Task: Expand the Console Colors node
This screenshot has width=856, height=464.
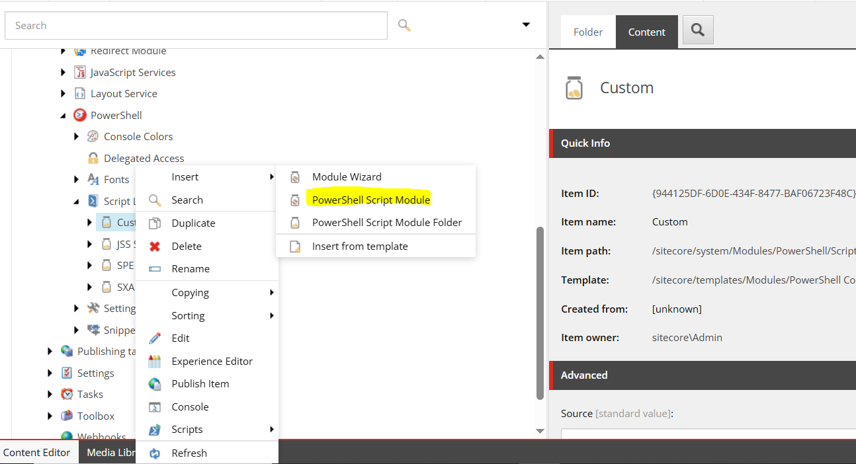Action: [77, 137]
